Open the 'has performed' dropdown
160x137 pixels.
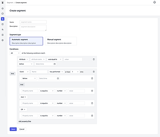56,72
